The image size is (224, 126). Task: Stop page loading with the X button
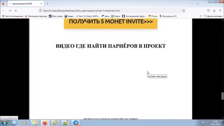[16, 10]
